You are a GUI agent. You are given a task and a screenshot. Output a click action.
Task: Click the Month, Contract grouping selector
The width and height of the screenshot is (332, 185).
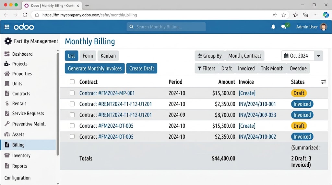(245, 56)
